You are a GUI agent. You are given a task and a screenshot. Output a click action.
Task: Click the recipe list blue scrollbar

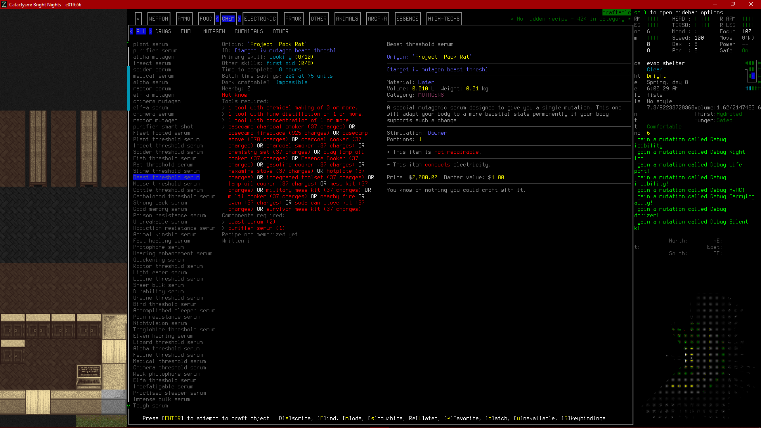click(x=128, y=88)
